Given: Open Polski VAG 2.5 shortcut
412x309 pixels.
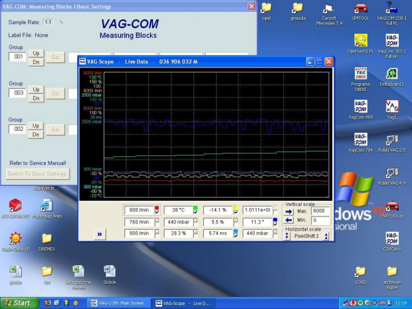Looking at the screenshot, I should point(392,143).
